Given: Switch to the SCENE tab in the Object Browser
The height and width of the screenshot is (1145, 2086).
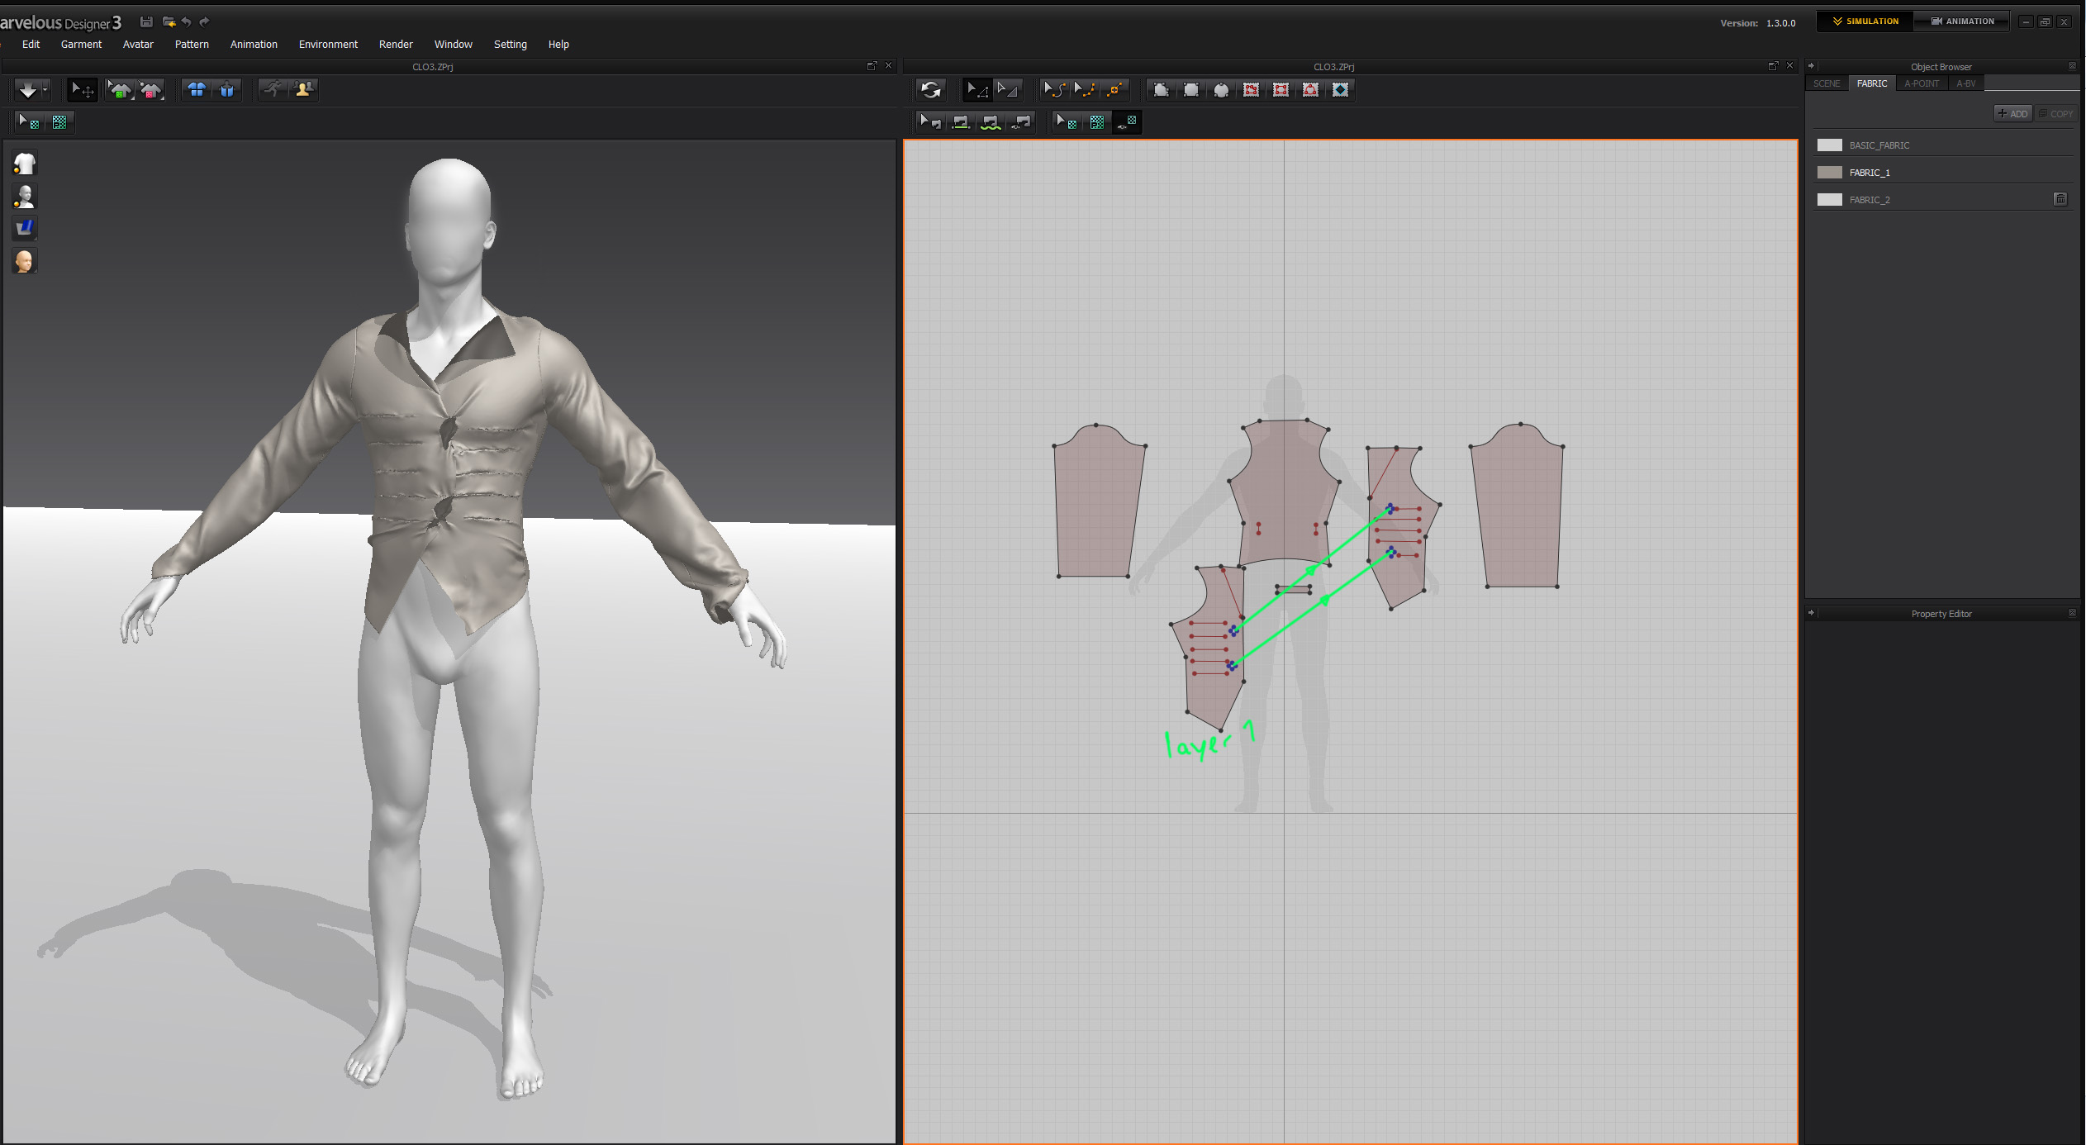Looking at the screenshot, I should [1827, 83].
